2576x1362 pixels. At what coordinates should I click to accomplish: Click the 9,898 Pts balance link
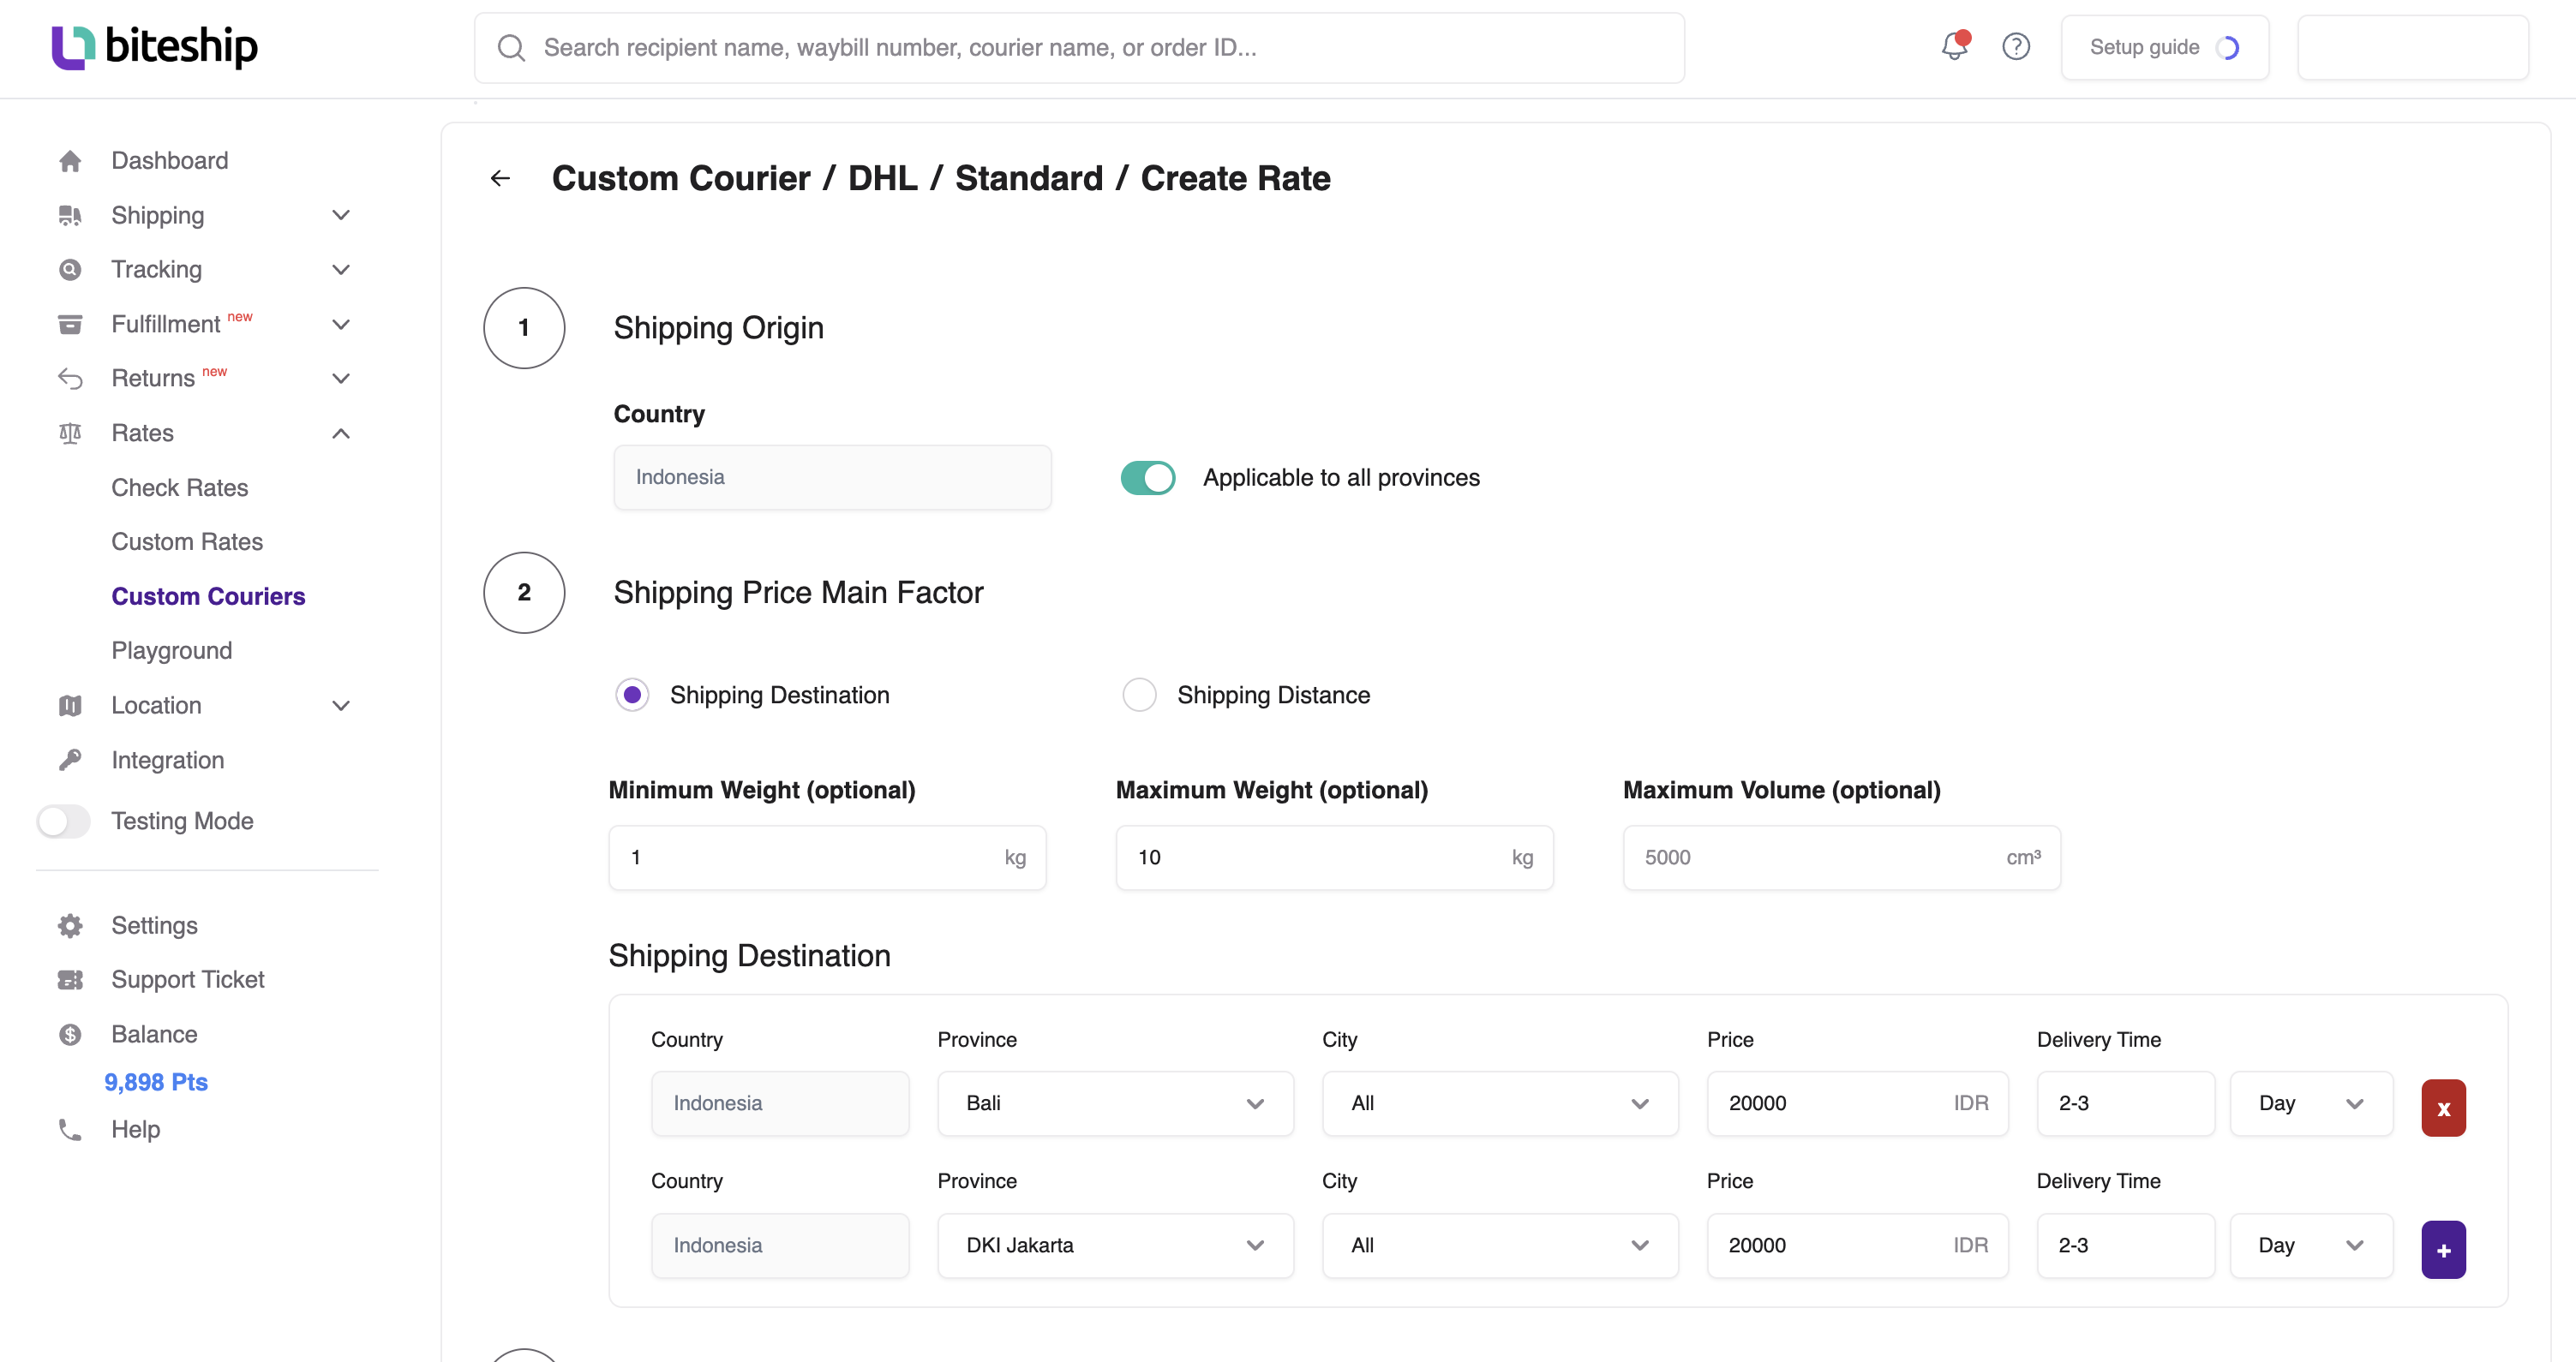(156, 1082)
